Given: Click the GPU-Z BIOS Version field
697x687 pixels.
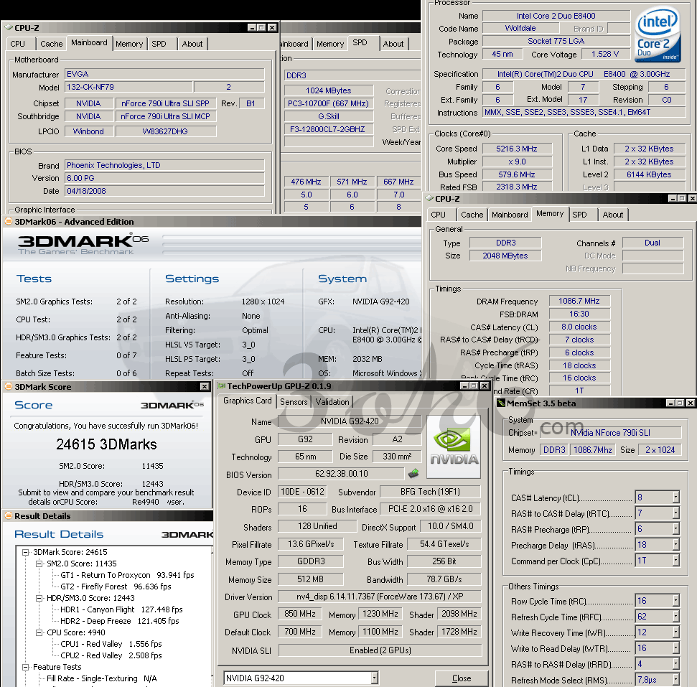Looking at the screenshot, I should point(341,474).
